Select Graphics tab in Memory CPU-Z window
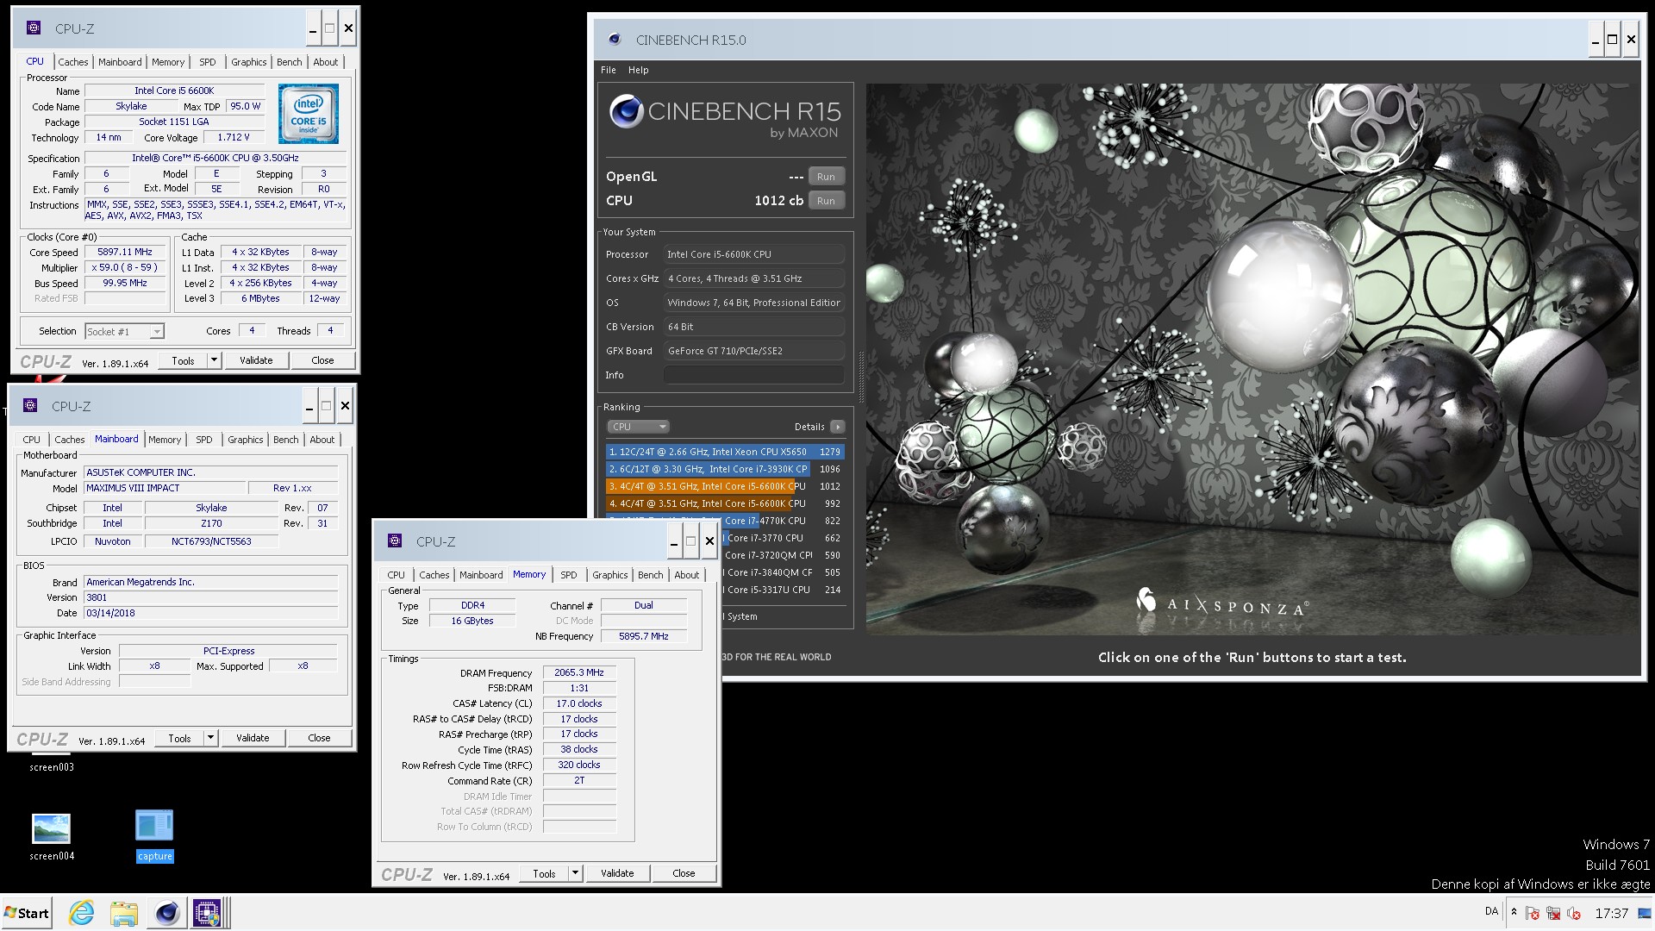Screen dimensions: 1655x931 (x=610, y=575)
